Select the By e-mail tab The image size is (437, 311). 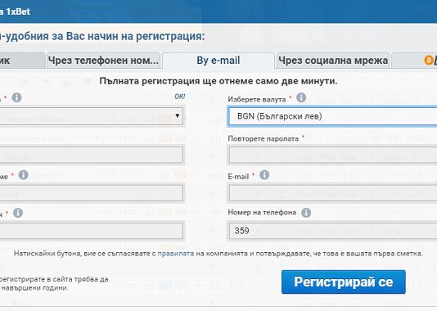pyautogui.click(x=218, y=61)
